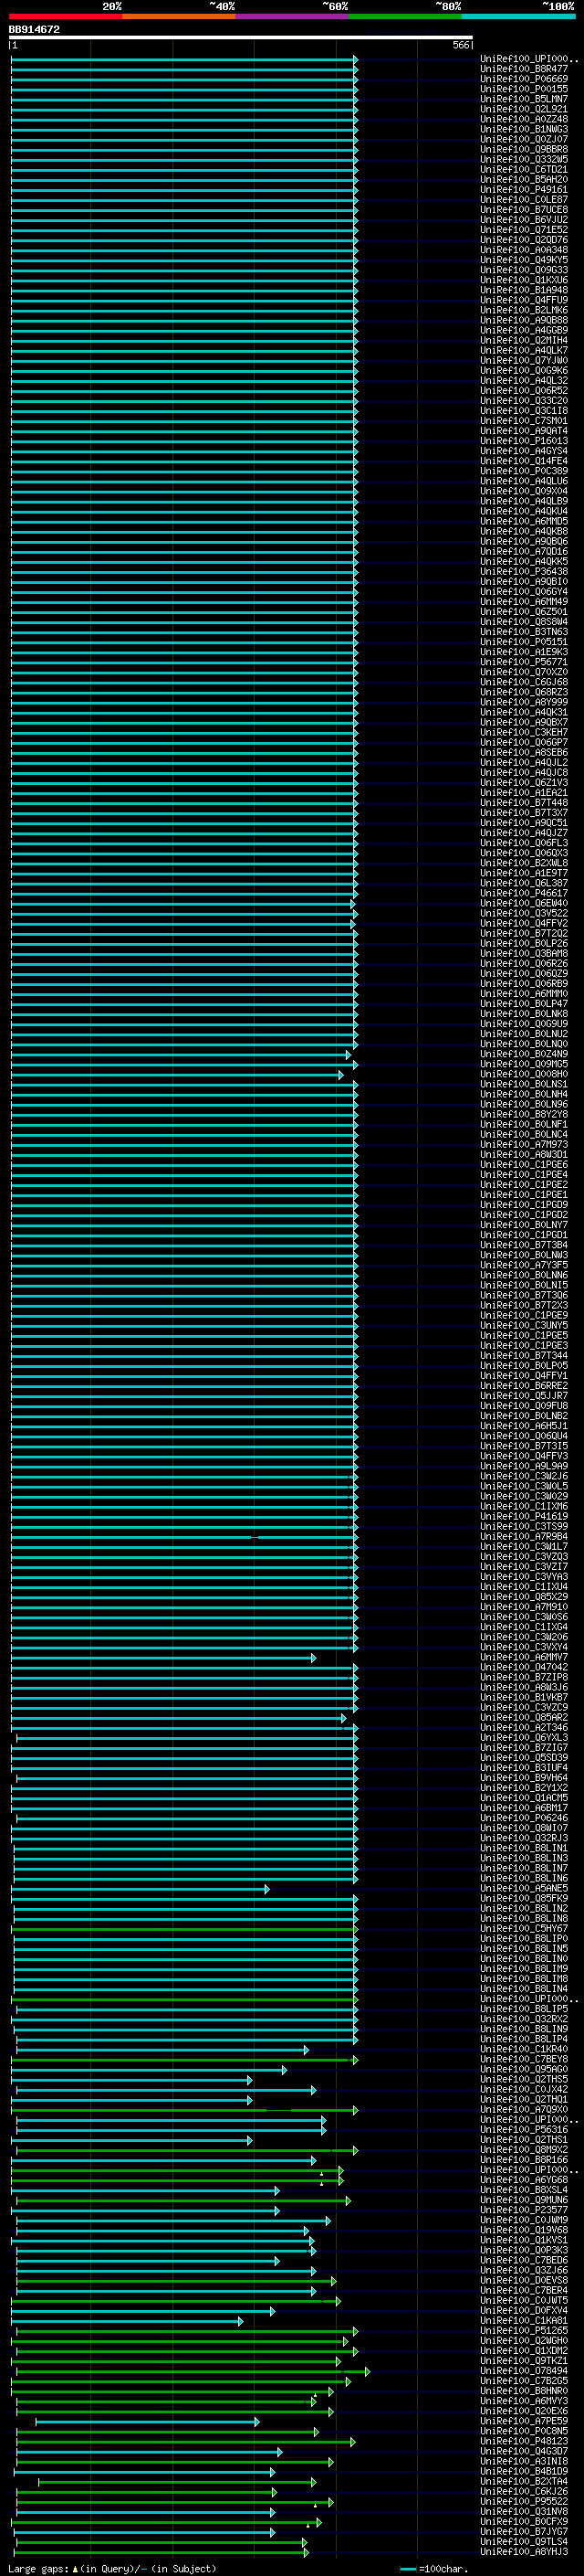Select hit label UniRef100_Q33C20
The height and width of the screenshot is (2576, 584).
coord(524,400)
